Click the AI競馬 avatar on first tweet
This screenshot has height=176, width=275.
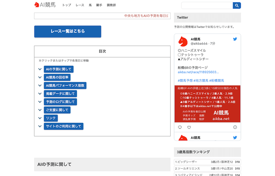[x=183, y=41]
